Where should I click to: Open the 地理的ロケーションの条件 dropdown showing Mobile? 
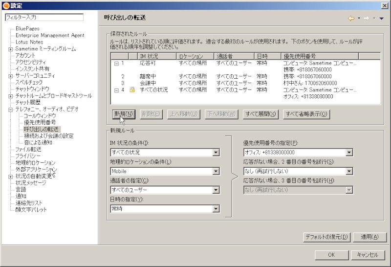216,171
